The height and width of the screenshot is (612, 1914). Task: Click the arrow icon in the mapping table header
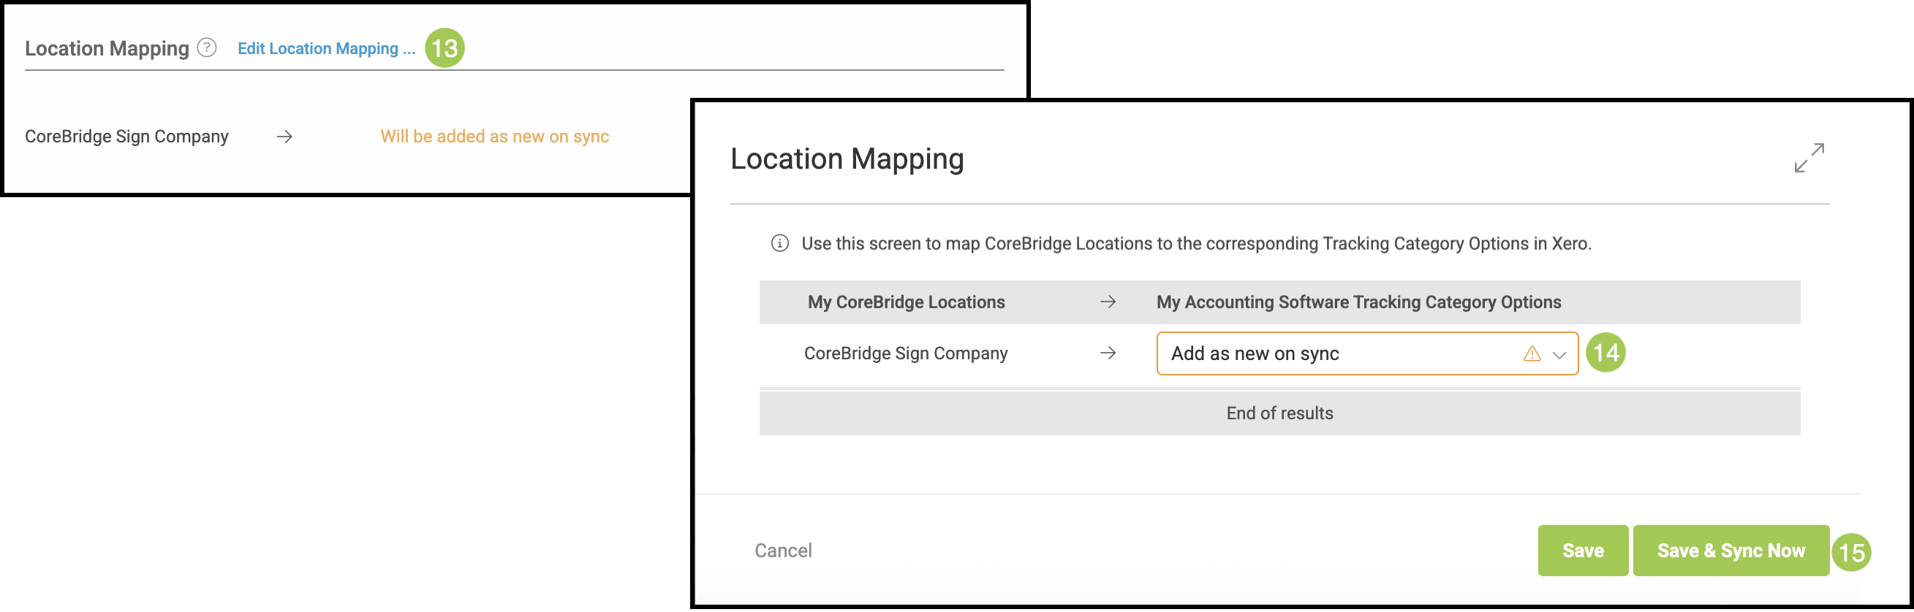tap(1108, 302)
